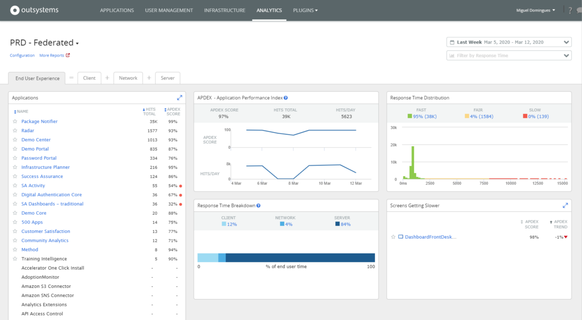The height and width of the screenshot is (320, 582).
Task: Click the red Slow legend swatch
Action: pos(525,116)
